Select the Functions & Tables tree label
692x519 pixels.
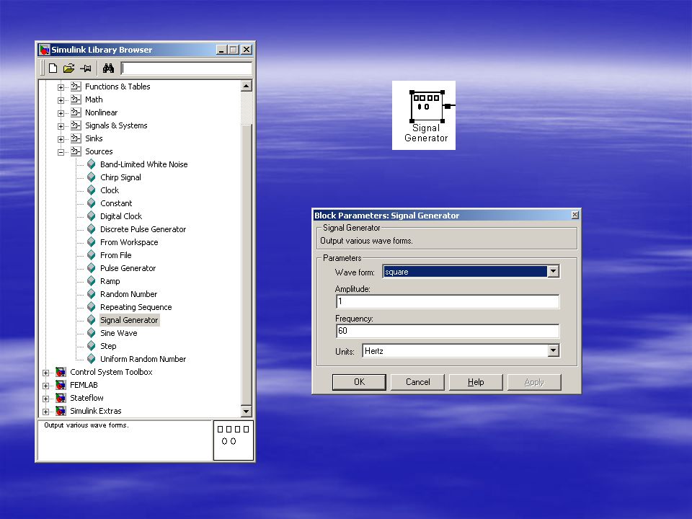point(117,86)
